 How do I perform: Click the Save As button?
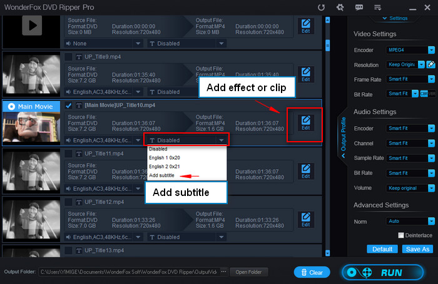point(417,249)
